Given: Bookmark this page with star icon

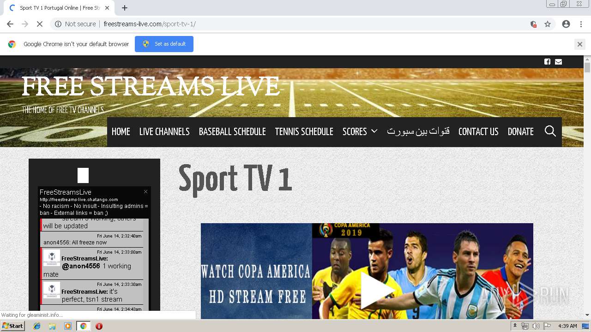Looking at the screenshot, I should click(548, 24).
